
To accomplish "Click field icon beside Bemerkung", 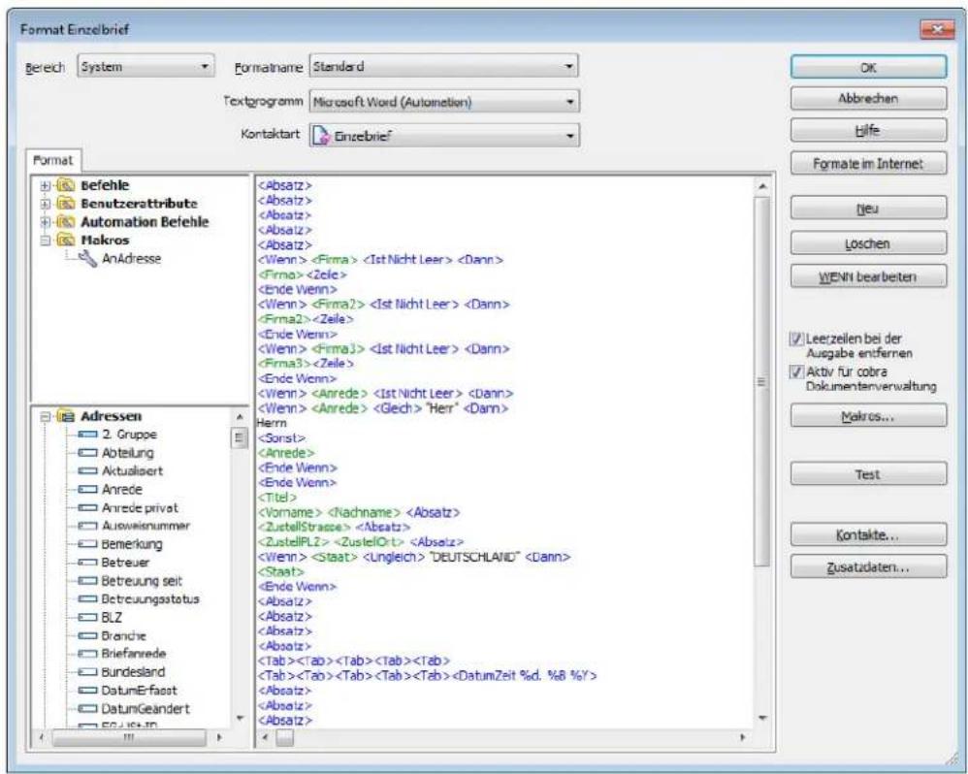I will point(87,544).
